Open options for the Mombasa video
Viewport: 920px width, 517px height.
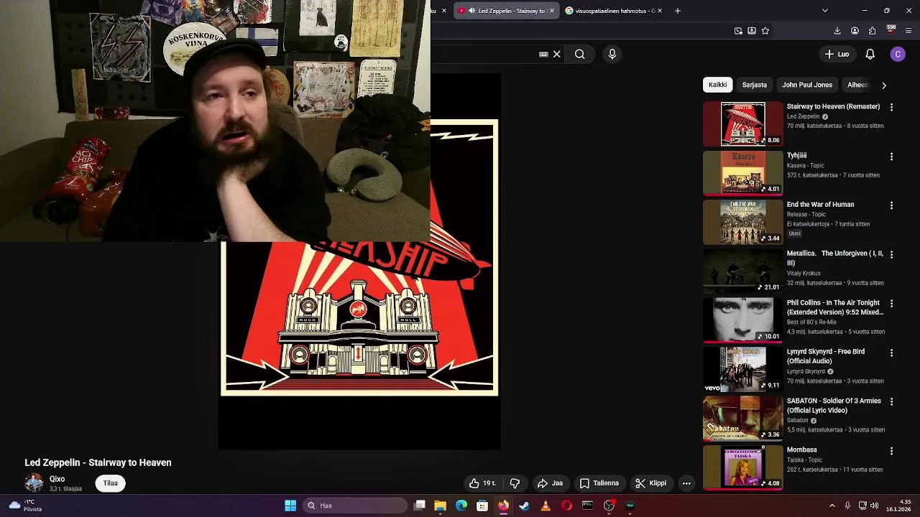[891, 451]
